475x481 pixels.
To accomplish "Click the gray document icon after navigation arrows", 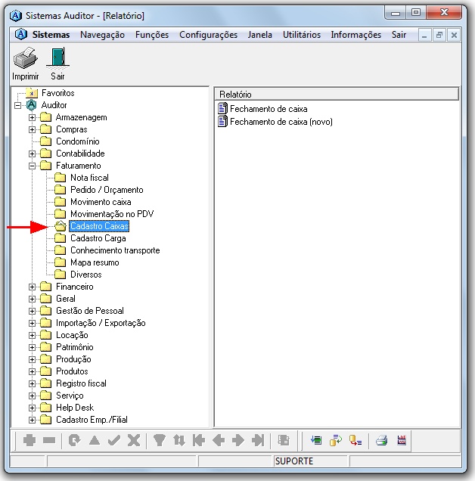I will pyautogui.click(x=284, y=440).
